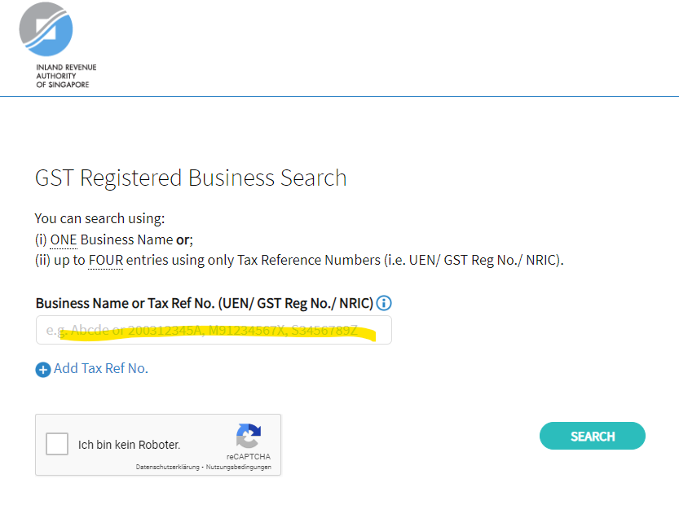679x527 pixels.
Task: Click the 'GST Registered Business Search' heading
Action: (191, 178)
